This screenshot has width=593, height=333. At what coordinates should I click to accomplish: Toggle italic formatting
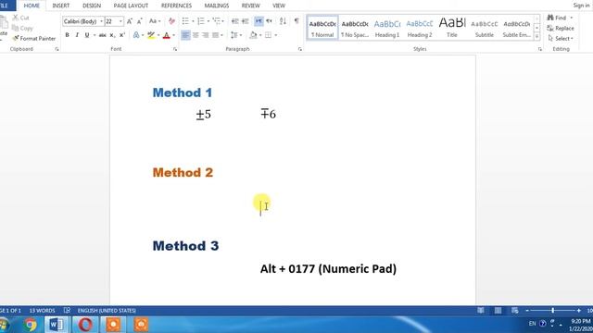(77, 35)
